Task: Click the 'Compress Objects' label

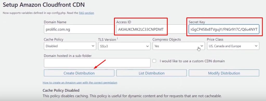Action: tap(167, 39)
